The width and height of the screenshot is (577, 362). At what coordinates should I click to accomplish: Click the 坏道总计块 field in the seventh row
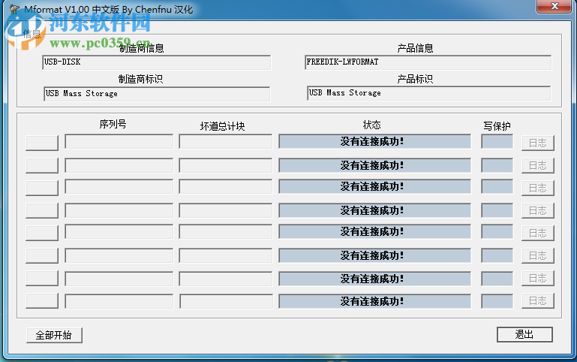226,279
